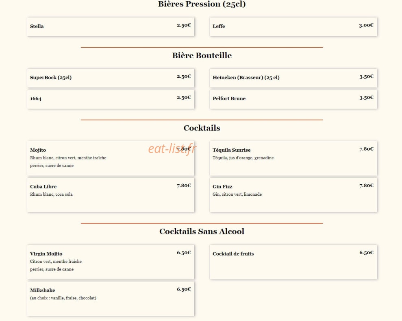
Task: Click the Leffe 3.00€ price
Action: (x=366, y=25)
